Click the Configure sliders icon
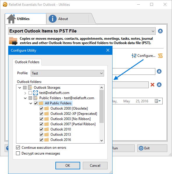The width and height of the screenshot is (172, 174). pos(134,56)
